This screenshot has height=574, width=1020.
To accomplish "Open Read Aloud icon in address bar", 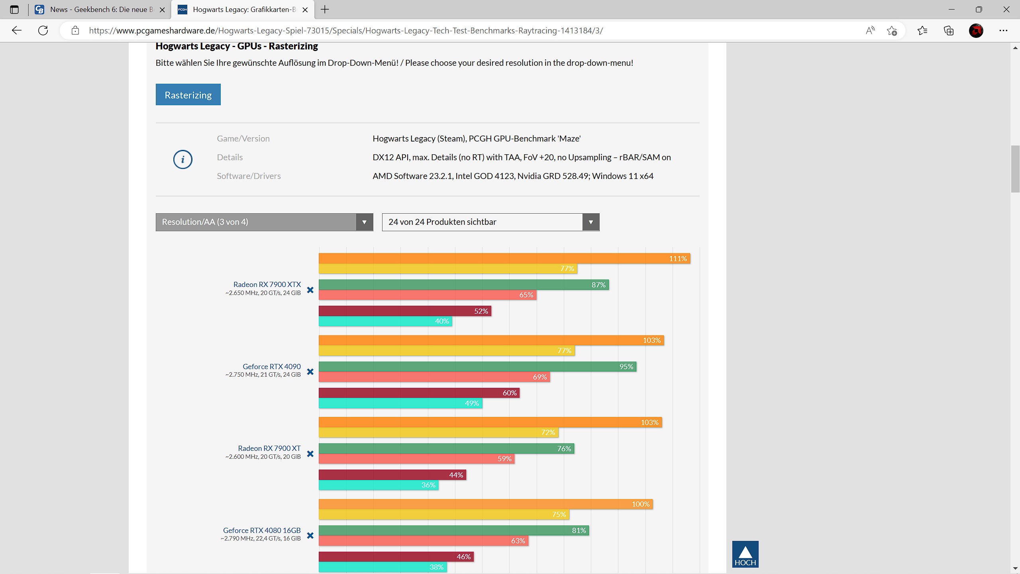I will [x=870, y=31].
